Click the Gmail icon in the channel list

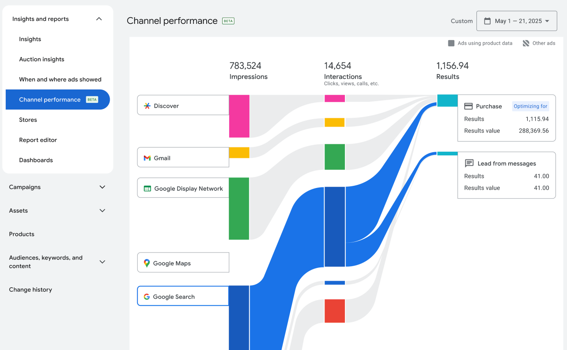click(x=147, y=158)
